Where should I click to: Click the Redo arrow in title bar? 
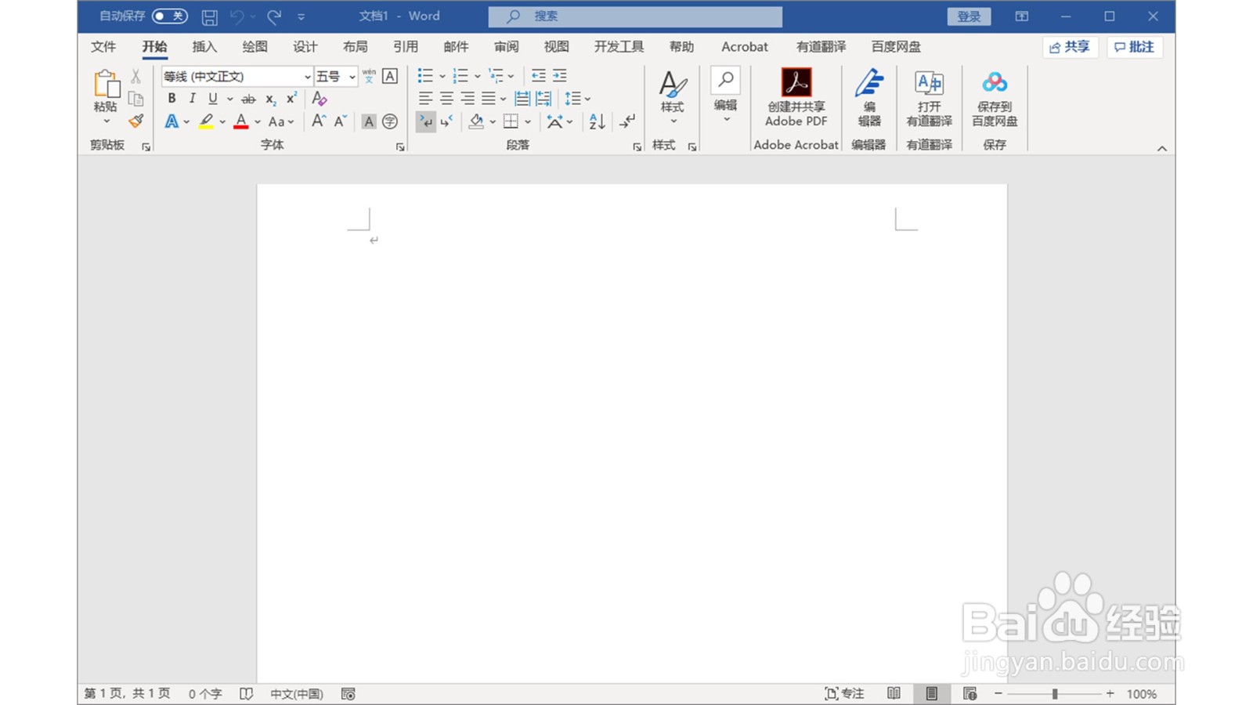pos(274,16)
